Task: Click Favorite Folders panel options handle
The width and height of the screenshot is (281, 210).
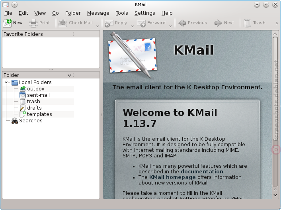Action: click(73, 34)
